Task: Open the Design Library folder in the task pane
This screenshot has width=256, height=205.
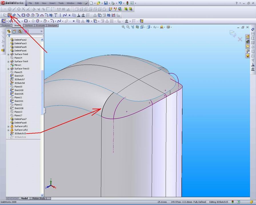Action: coord(247,42)
